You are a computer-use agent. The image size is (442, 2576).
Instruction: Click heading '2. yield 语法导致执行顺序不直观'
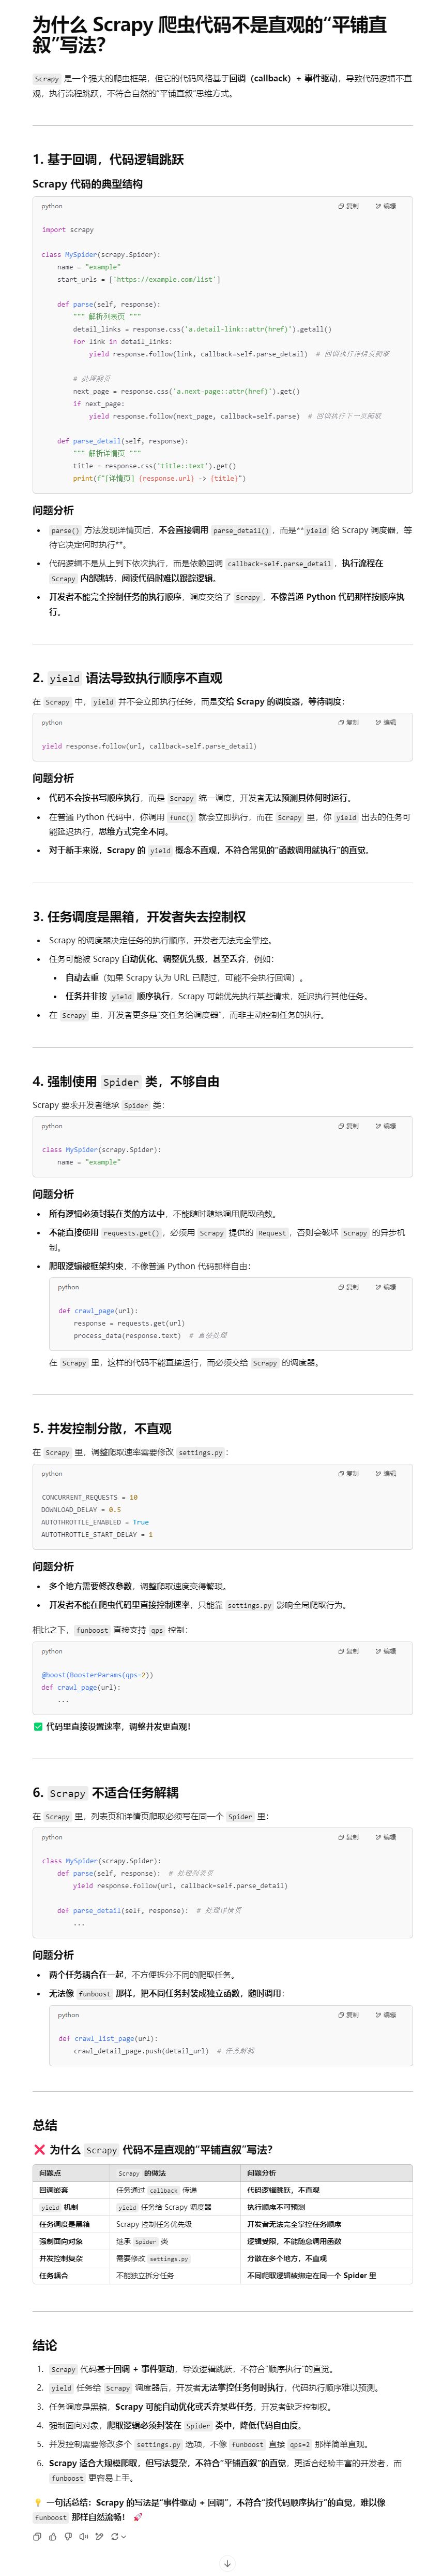(x=127, y=677)
